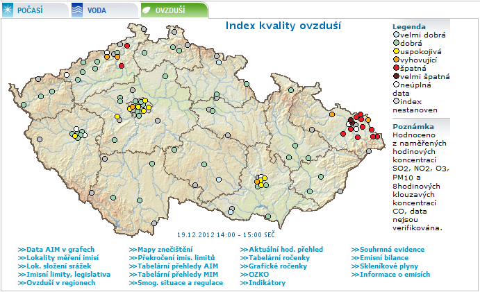Click the 'velmi dobrá' legend circle
Image resolution: width=480 pixels, height=292 pixels.
click(x=396, y=34)
